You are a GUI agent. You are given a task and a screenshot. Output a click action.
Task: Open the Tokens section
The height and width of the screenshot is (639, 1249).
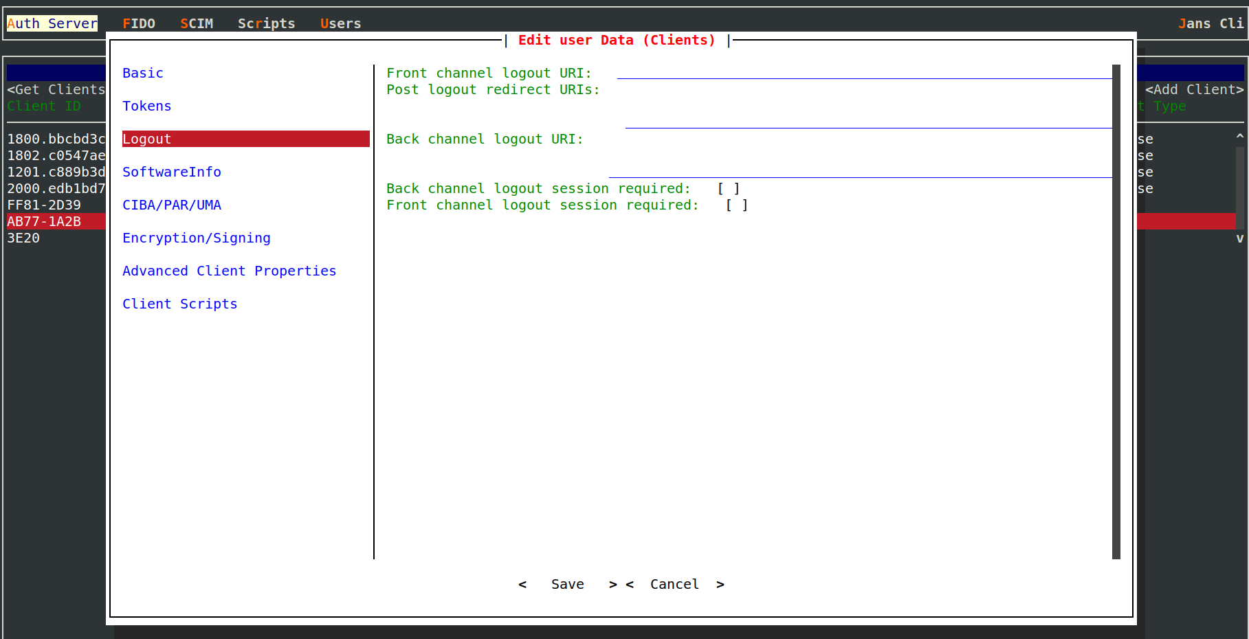tap(147, 106)
